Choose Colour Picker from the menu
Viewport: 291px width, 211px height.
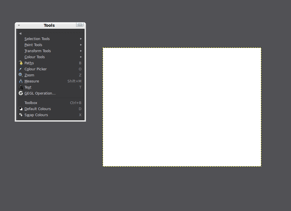tap(50, 69)
